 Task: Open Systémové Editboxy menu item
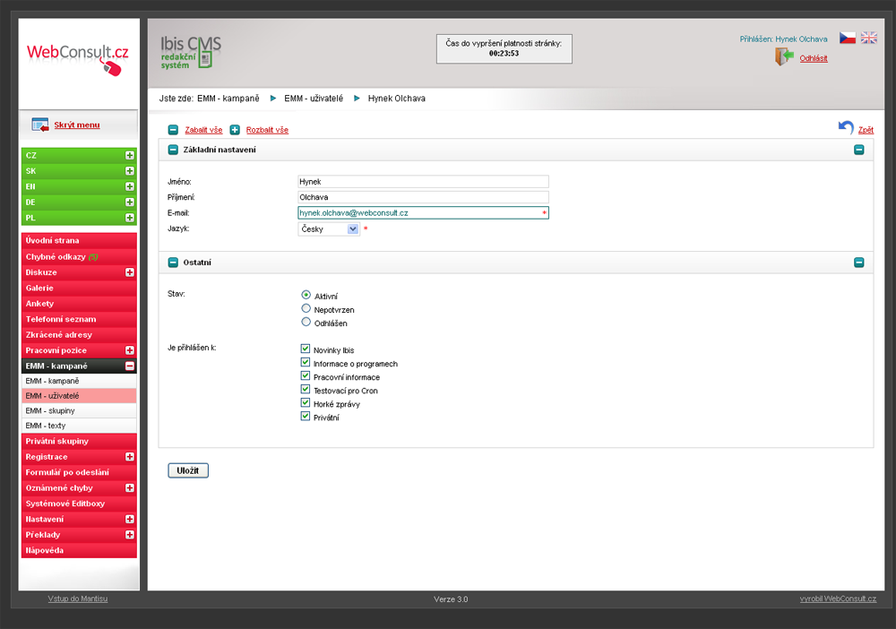pos(79,504)
